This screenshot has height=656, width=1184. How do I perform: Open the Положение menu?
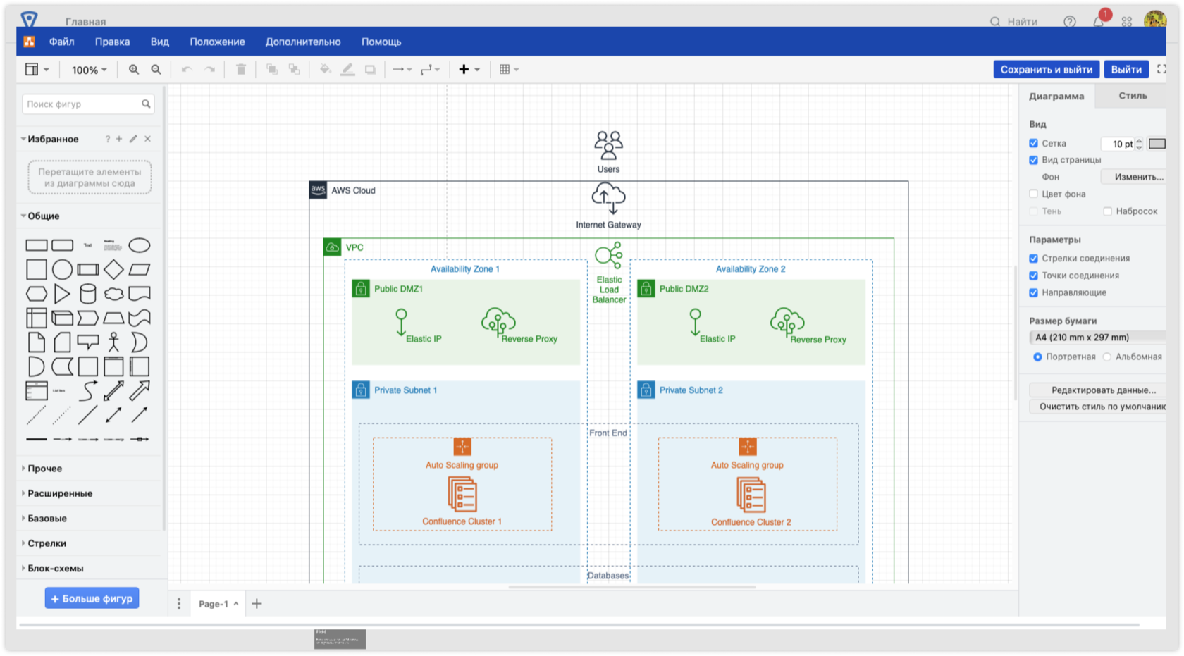coord(217,42)
